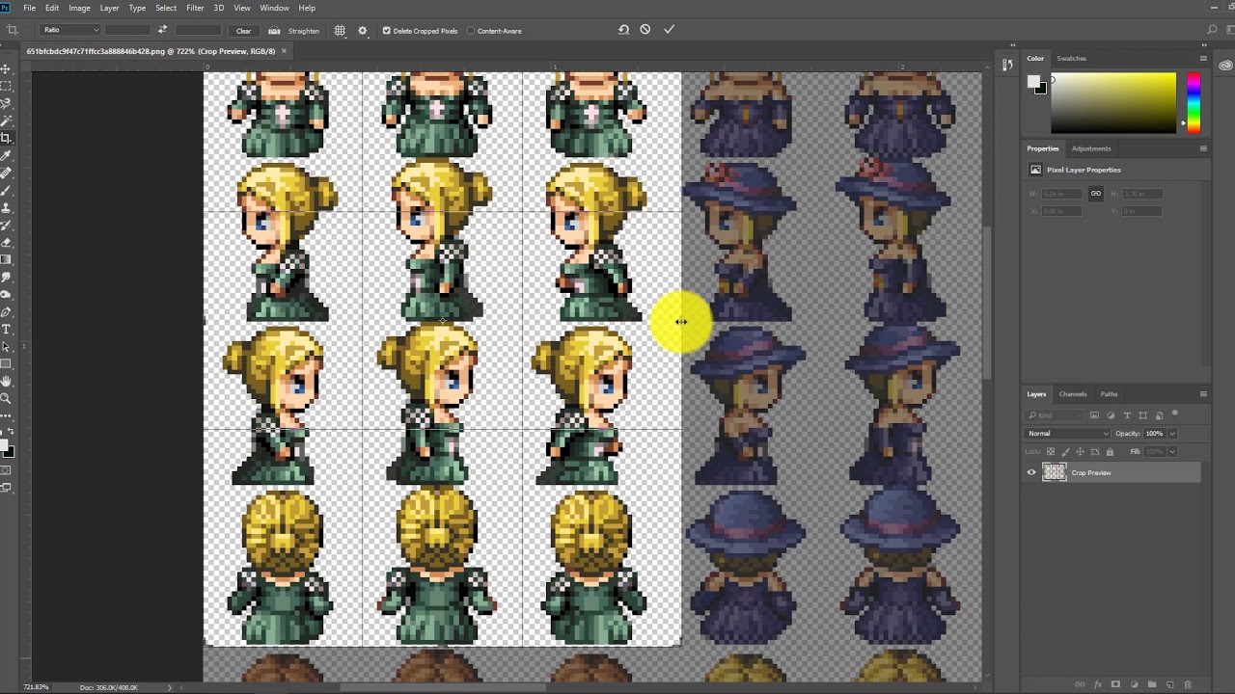
Task: Select the Eyedropper tool
Action: coord(6,156)
